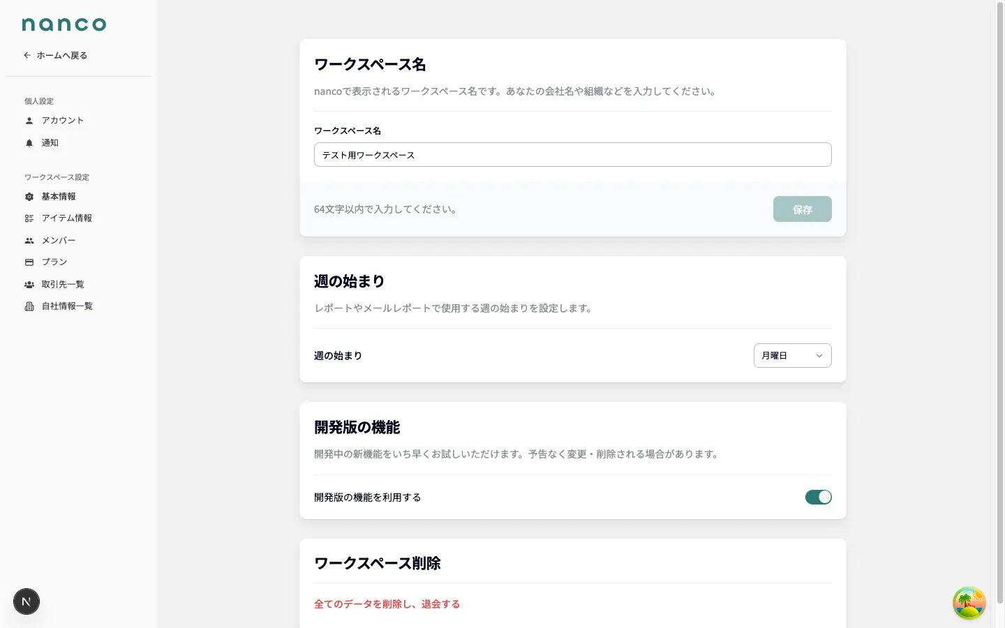Click the palm tree island icon
This screenshot has height=628, width=1005.
[x=969, y=603]
